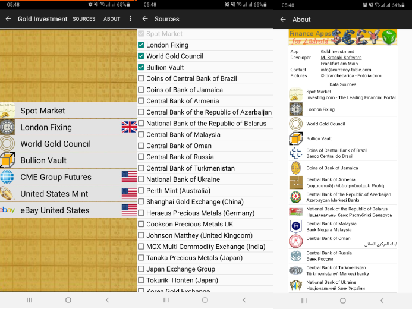412x309 pixels.
Task: Tap back arrow on About screen
Action: [283, 20]
